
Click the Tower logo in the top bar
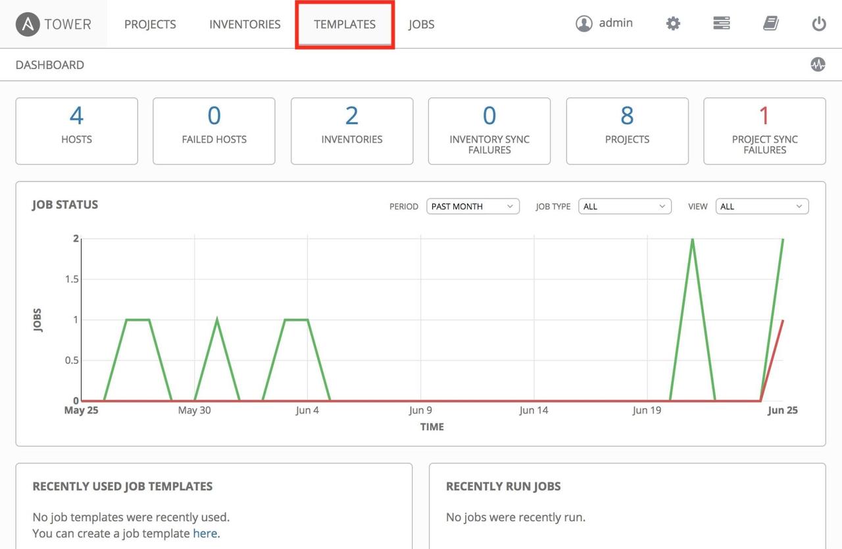(x=53, y=23)
